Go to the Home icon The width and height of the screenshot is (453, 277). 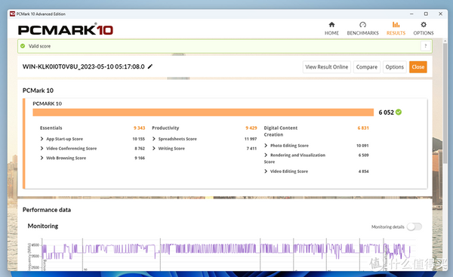pyautogui.click(x=331, y=25)
